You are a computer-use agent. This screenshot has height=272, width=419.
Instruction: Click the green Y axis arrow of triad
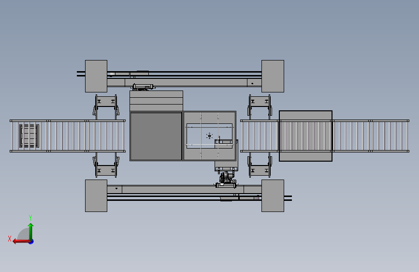coord(31,231)
